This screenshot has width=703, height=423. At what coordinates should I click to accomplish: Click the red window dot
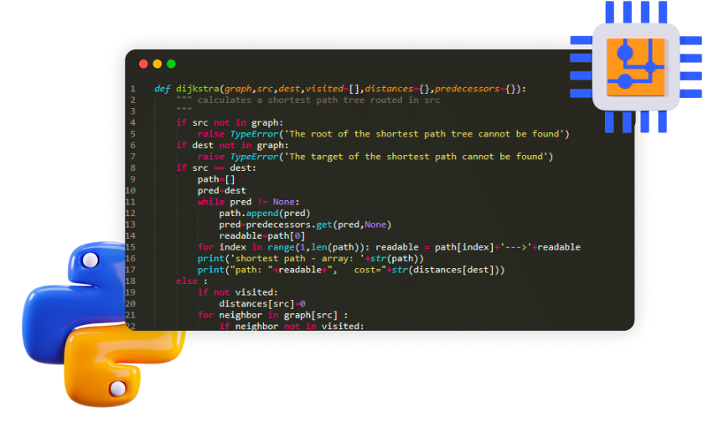(143, 64)
